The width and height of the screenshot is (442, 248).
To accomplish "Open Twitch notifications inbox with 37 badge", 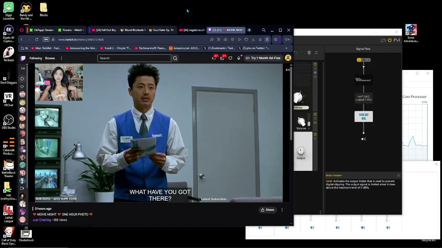I will coord(214,58).
